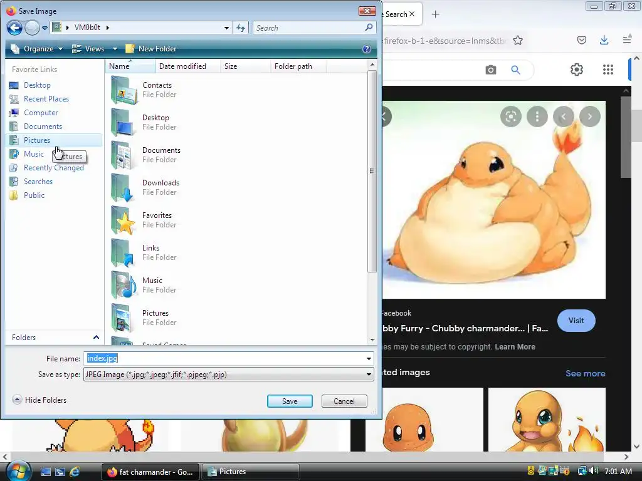The width and height of the screenshot is (642, 481).
Task: Select the Downloads folder icon
Action: (122, 188)
